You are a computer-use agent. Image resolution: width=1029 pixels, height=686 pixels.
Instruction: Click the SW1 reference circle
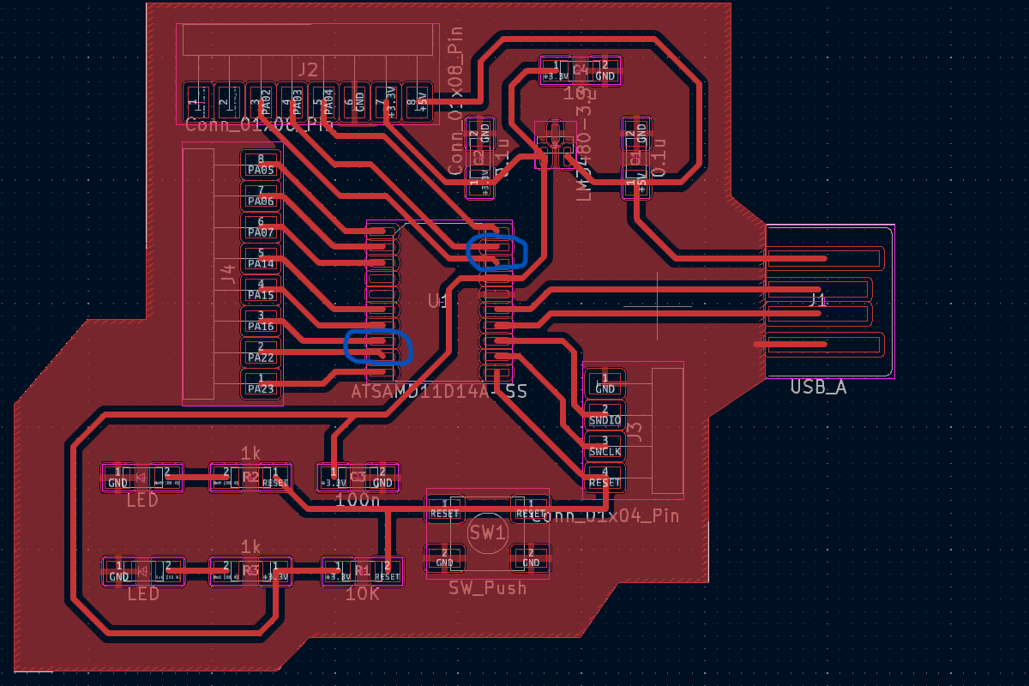(x=487, y=533)
